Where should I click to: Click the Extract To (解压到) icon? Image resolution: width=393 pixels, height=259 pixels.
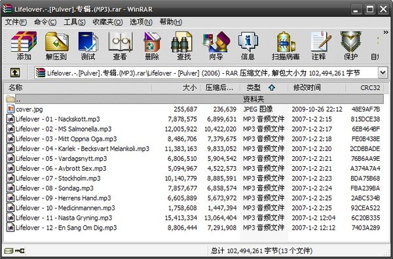tap(56, 46)
